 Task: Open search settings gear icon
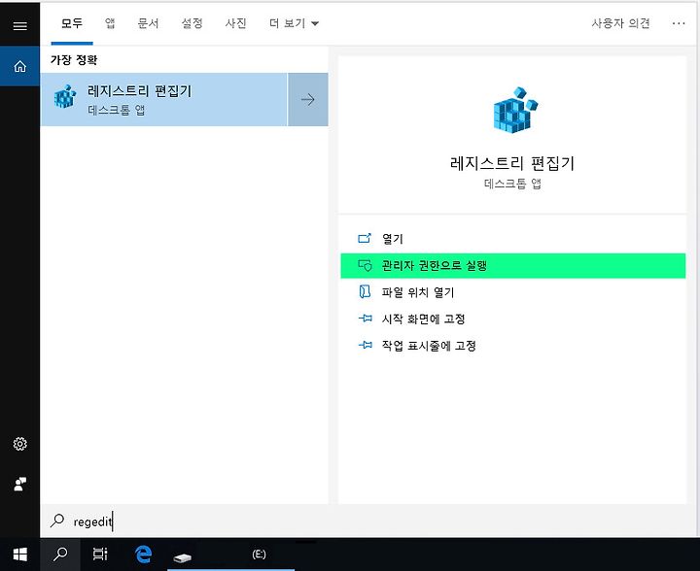click(19, 444)
